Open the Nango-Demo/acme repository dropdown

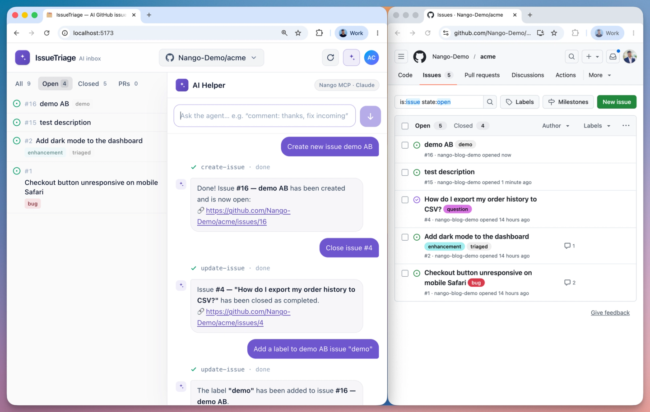pyautogui.click(x=211, y=58)
